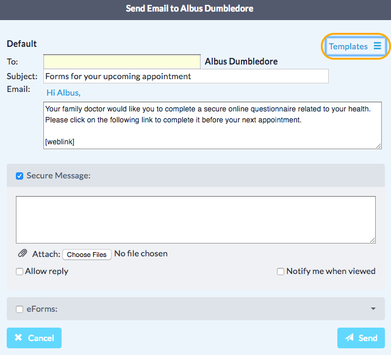Uncheck the Secure Message checkbox
Screen dimensions: 391x355
tap(20, 176)
